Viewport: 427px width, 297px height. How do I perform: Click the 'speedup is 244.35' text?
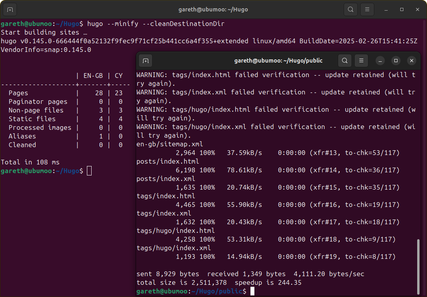pyautogui.click(x=268, y=282)
